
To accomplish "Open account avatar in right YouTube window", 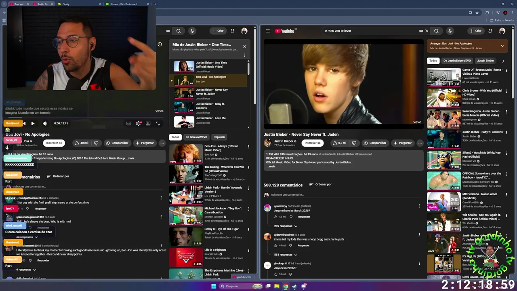I will tap(502, 31).
